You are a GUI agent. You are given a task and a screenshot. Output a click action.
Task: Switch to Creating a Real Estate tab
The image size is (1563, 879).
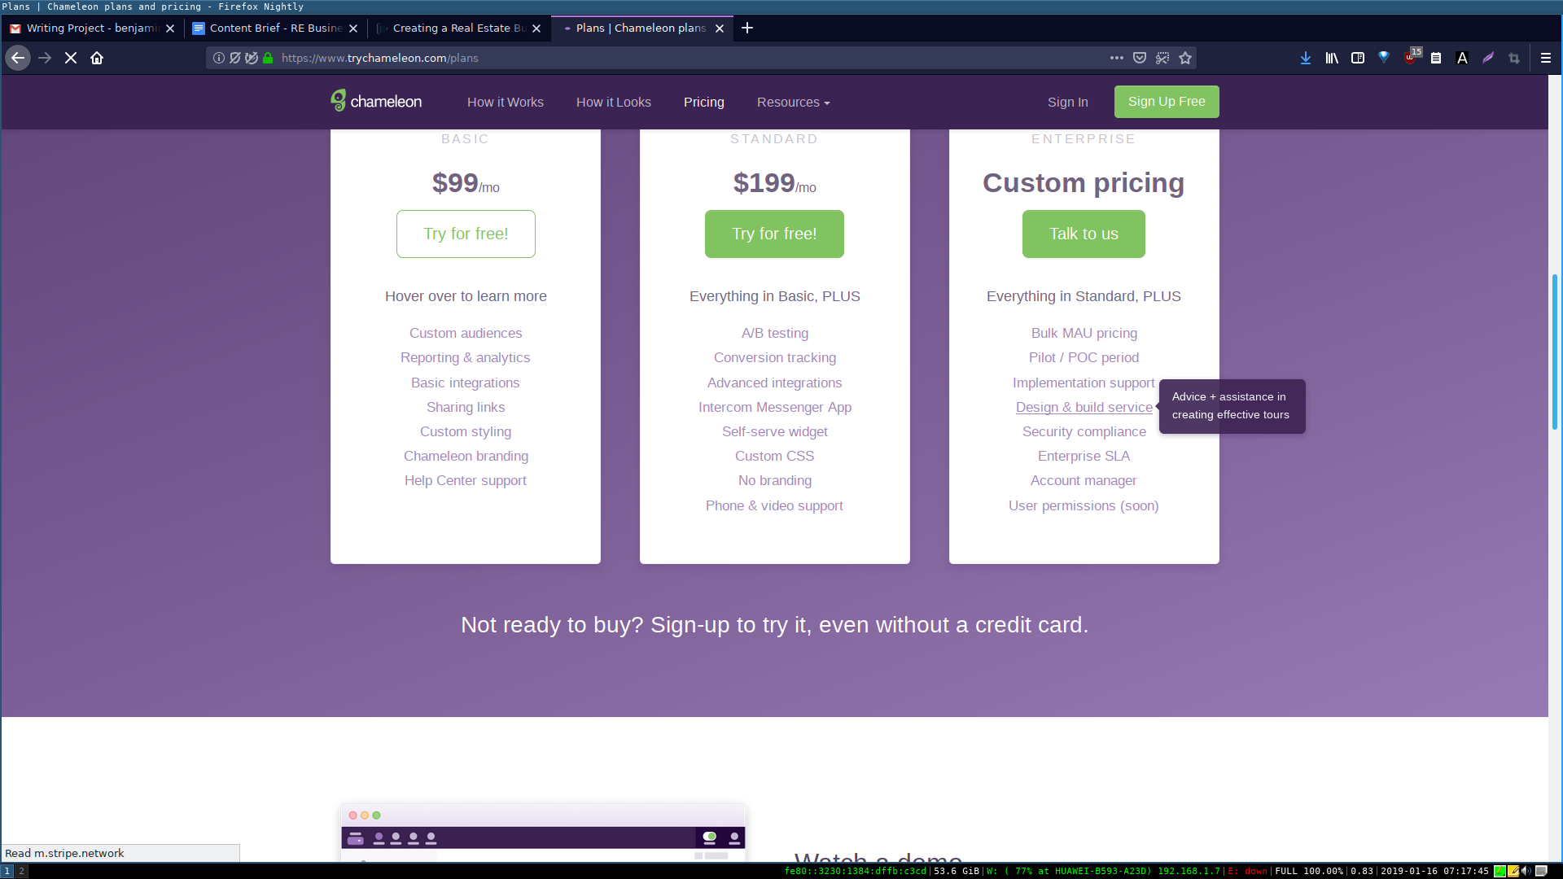458,28
